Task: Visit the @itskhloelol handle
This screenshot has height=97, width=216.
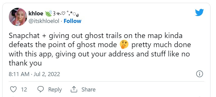Action: tap(44, 21)
